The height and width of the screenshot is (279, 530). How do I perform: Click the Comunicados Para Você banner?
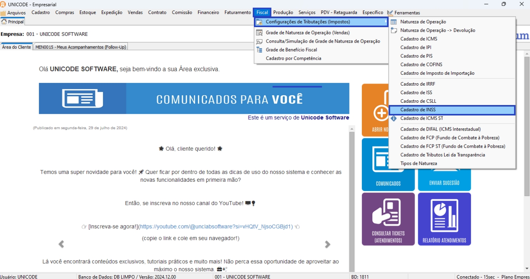pyautogui.click(x=194, y=99)
